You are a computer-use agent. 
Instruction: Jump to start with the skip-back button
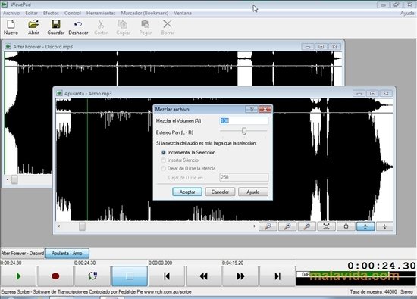coord(167,276)
